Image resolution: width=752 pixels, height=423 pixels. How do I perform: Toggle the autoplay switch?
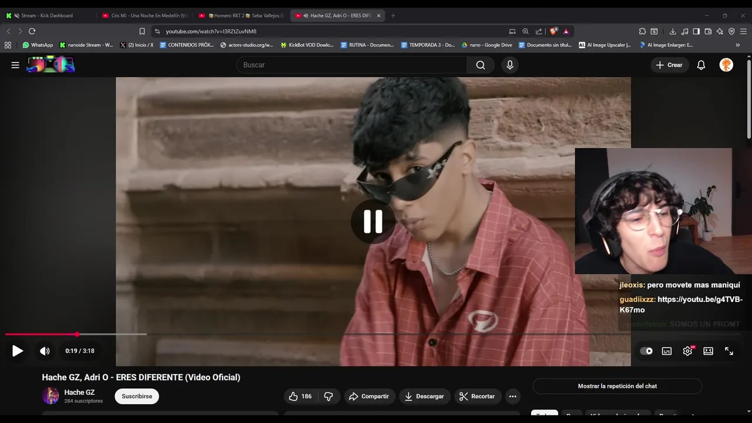coord(646,351)
